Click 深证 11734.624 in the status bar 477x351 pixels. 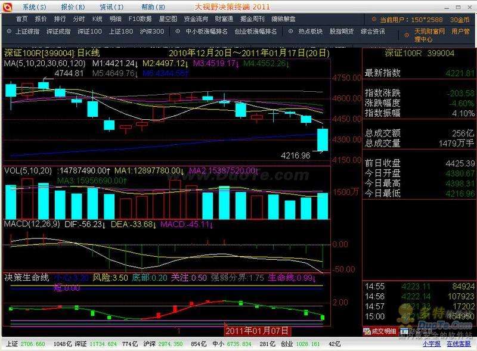pos(96,344)
